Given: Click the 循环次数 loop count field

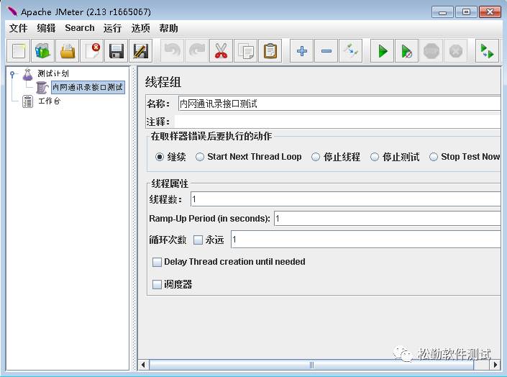Looking at the screenshot, I should pyautogui.click(x=366, y=240).
